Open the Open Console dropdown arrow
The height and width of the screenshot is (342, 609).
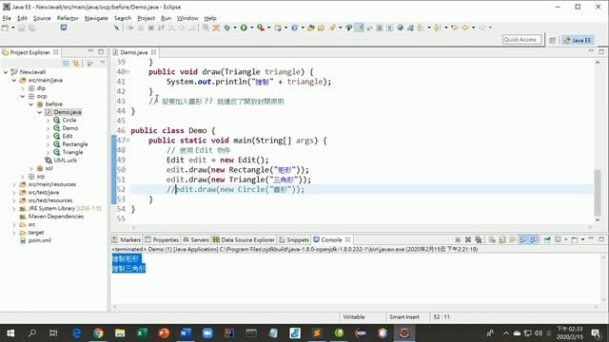583,239
